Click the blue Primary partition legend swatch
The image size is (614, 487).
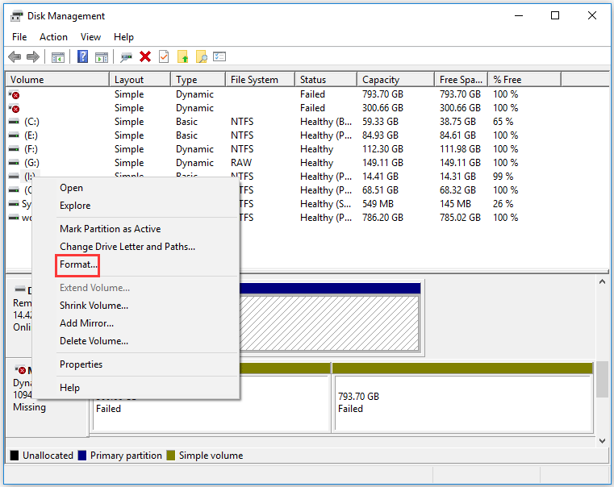(x=82, y=456)
